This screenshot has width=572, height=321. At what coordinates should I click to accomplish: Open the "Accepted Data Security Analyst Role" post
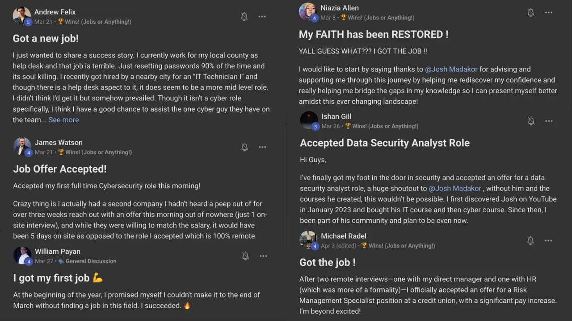384,143
